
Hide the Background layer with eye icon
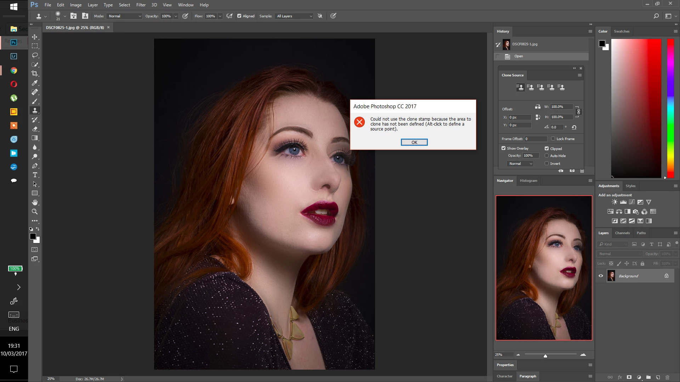click(x=601, y=276)
